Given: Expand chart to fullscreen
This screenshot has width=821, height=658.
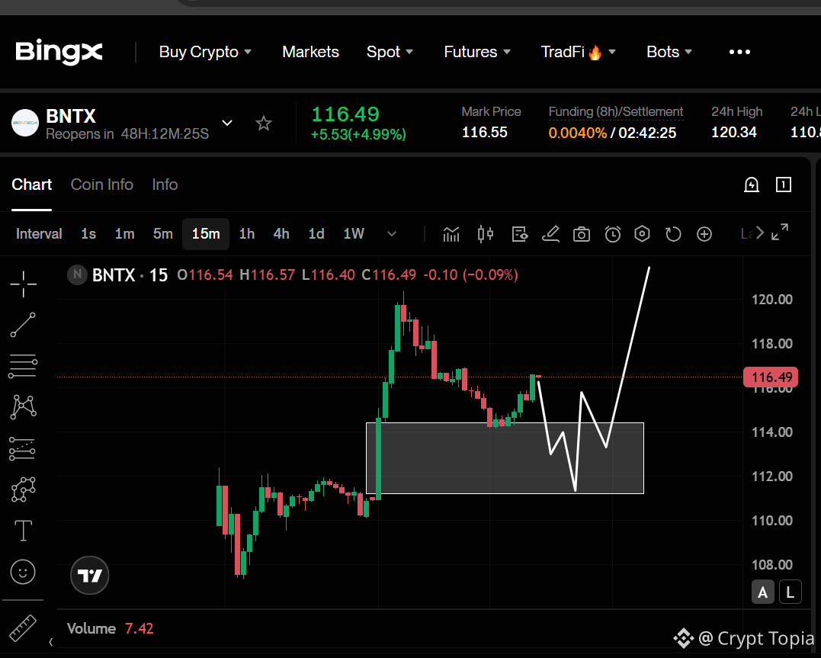Looking at the screenshot, I should pyautogui.click(x=780, y=232).
